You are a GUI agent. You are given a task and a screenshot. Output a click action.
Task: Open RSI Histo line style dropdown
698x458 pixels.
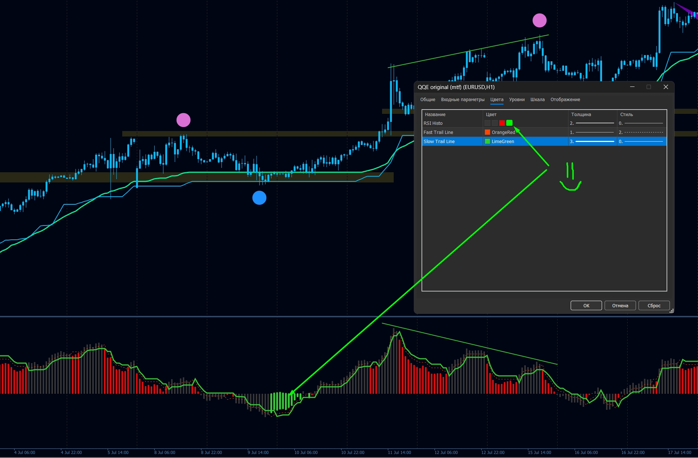point(642,123)
